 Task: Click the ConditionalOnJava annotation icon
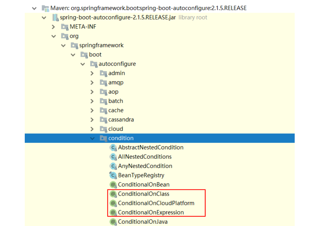pyautogui.click(x=113, y=222)
